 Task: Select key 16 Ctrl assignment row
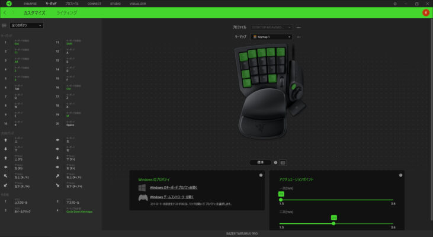coord(78,88)
